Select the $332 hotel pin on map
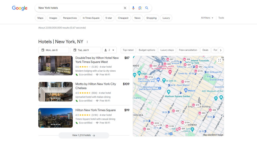Viewport: 257px width, 142px height. click(155, 123)
